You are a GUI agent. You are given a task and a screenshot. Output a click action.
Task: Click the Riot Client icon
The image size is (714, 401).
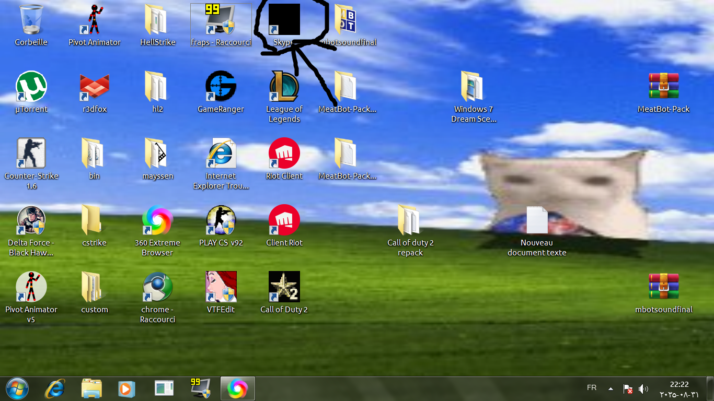point(284,154)
